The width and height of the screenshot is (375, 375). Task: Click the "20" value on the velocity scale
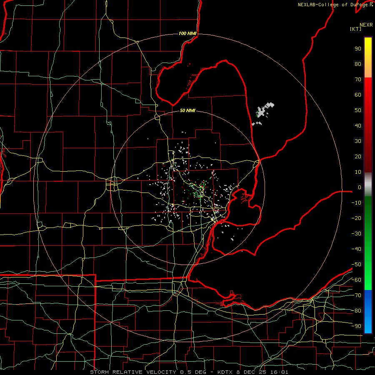click(x=358, y=156)
